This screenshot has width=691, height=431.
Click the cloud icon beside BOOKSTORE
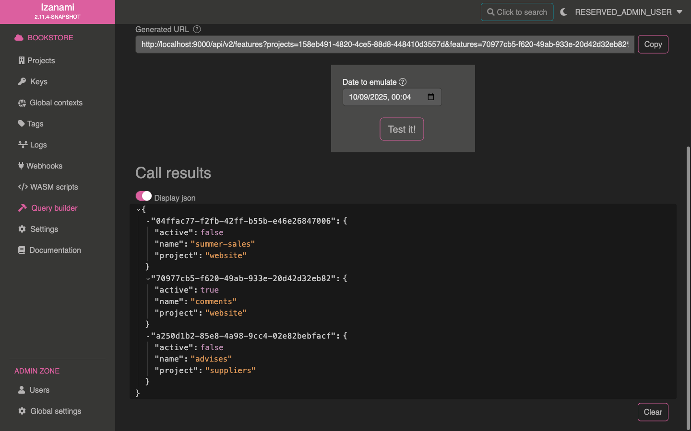coord(19,38)
